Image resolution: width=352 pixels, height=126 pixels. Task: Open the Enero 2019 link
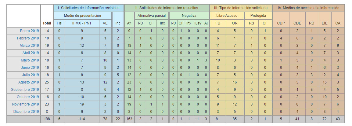tap(30, 31)
